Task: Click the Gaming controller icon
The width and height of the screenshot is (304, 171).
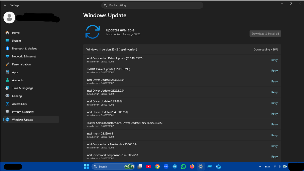Action: [7, 96]
